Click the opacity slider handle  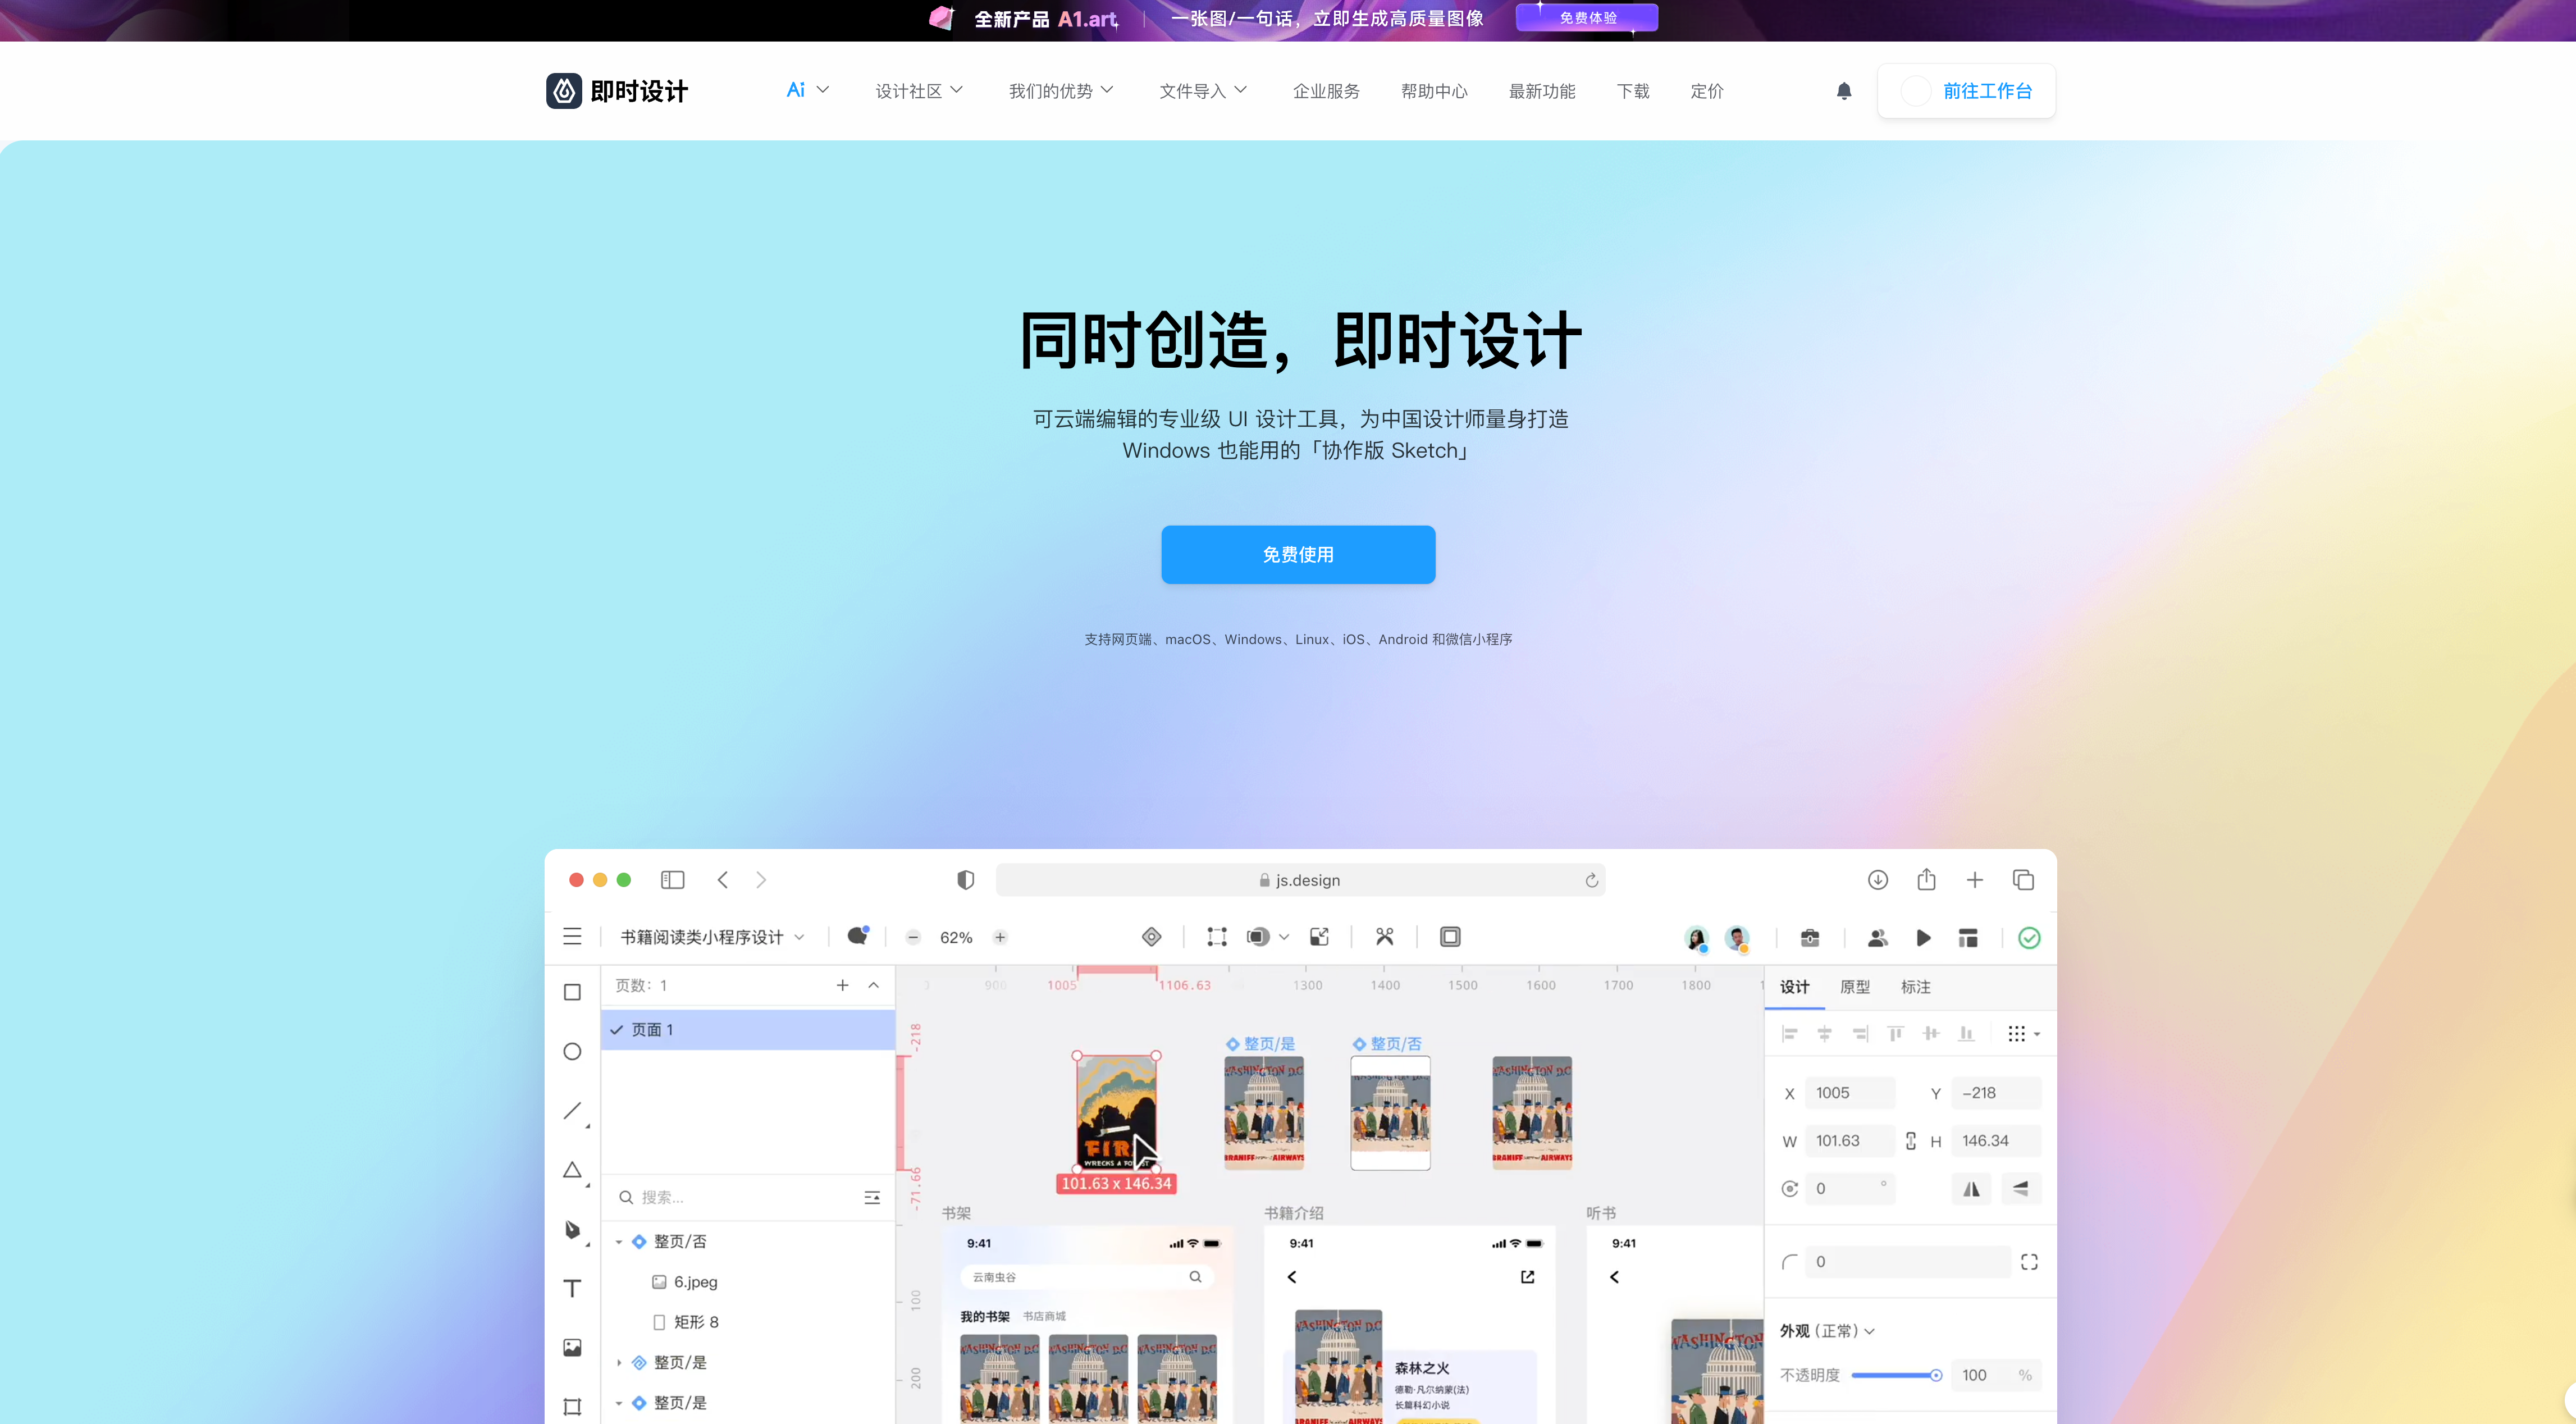(1936, 1376)
